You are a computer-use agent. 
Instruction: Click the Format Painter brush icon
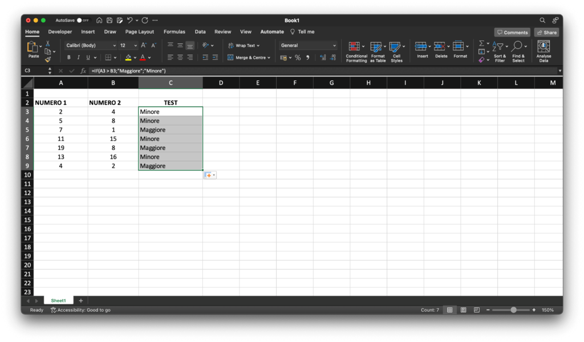click(x=48, y=59)
